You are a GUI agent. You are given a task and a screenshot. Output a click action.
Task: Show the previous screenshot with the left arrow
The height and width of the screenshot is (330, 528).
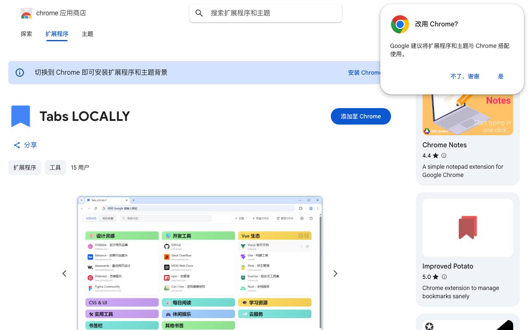(64, 273)
